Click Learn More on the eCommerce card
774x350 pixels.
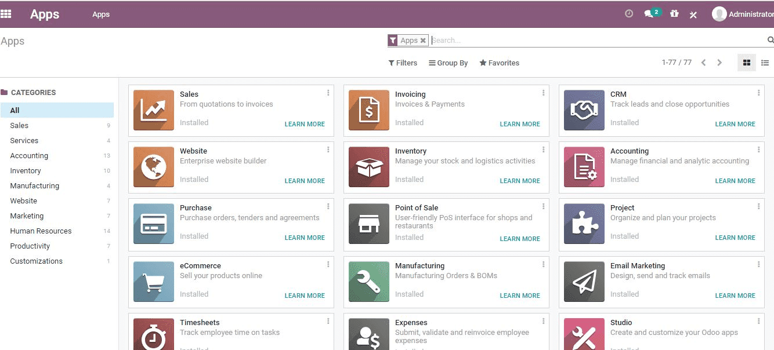[x=305, y=296]
